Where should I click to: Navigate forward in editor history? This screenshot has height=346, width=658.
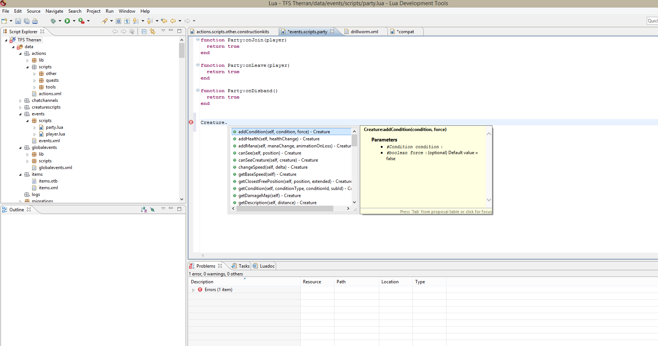click(187, 21)
